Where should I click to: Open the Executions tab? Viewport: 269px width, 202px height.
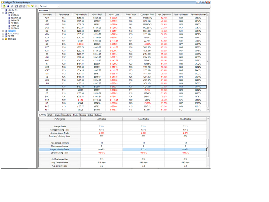click(x=67, y=115)
